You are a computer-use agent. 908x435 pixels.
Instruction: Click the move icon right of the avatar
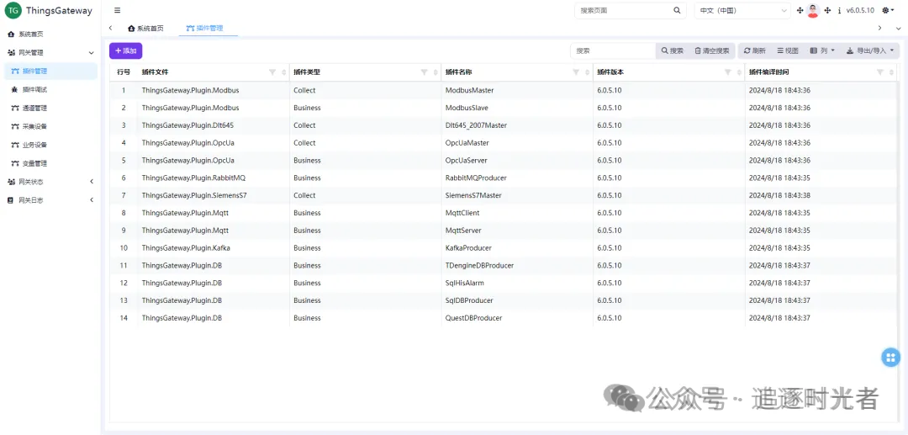click(x=827, y=10)
